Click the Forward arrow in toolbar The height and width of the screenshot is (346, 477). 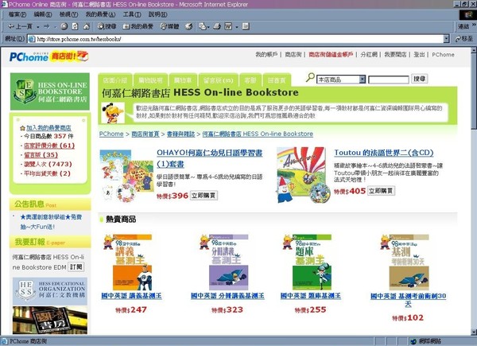(x=46, y=26)
